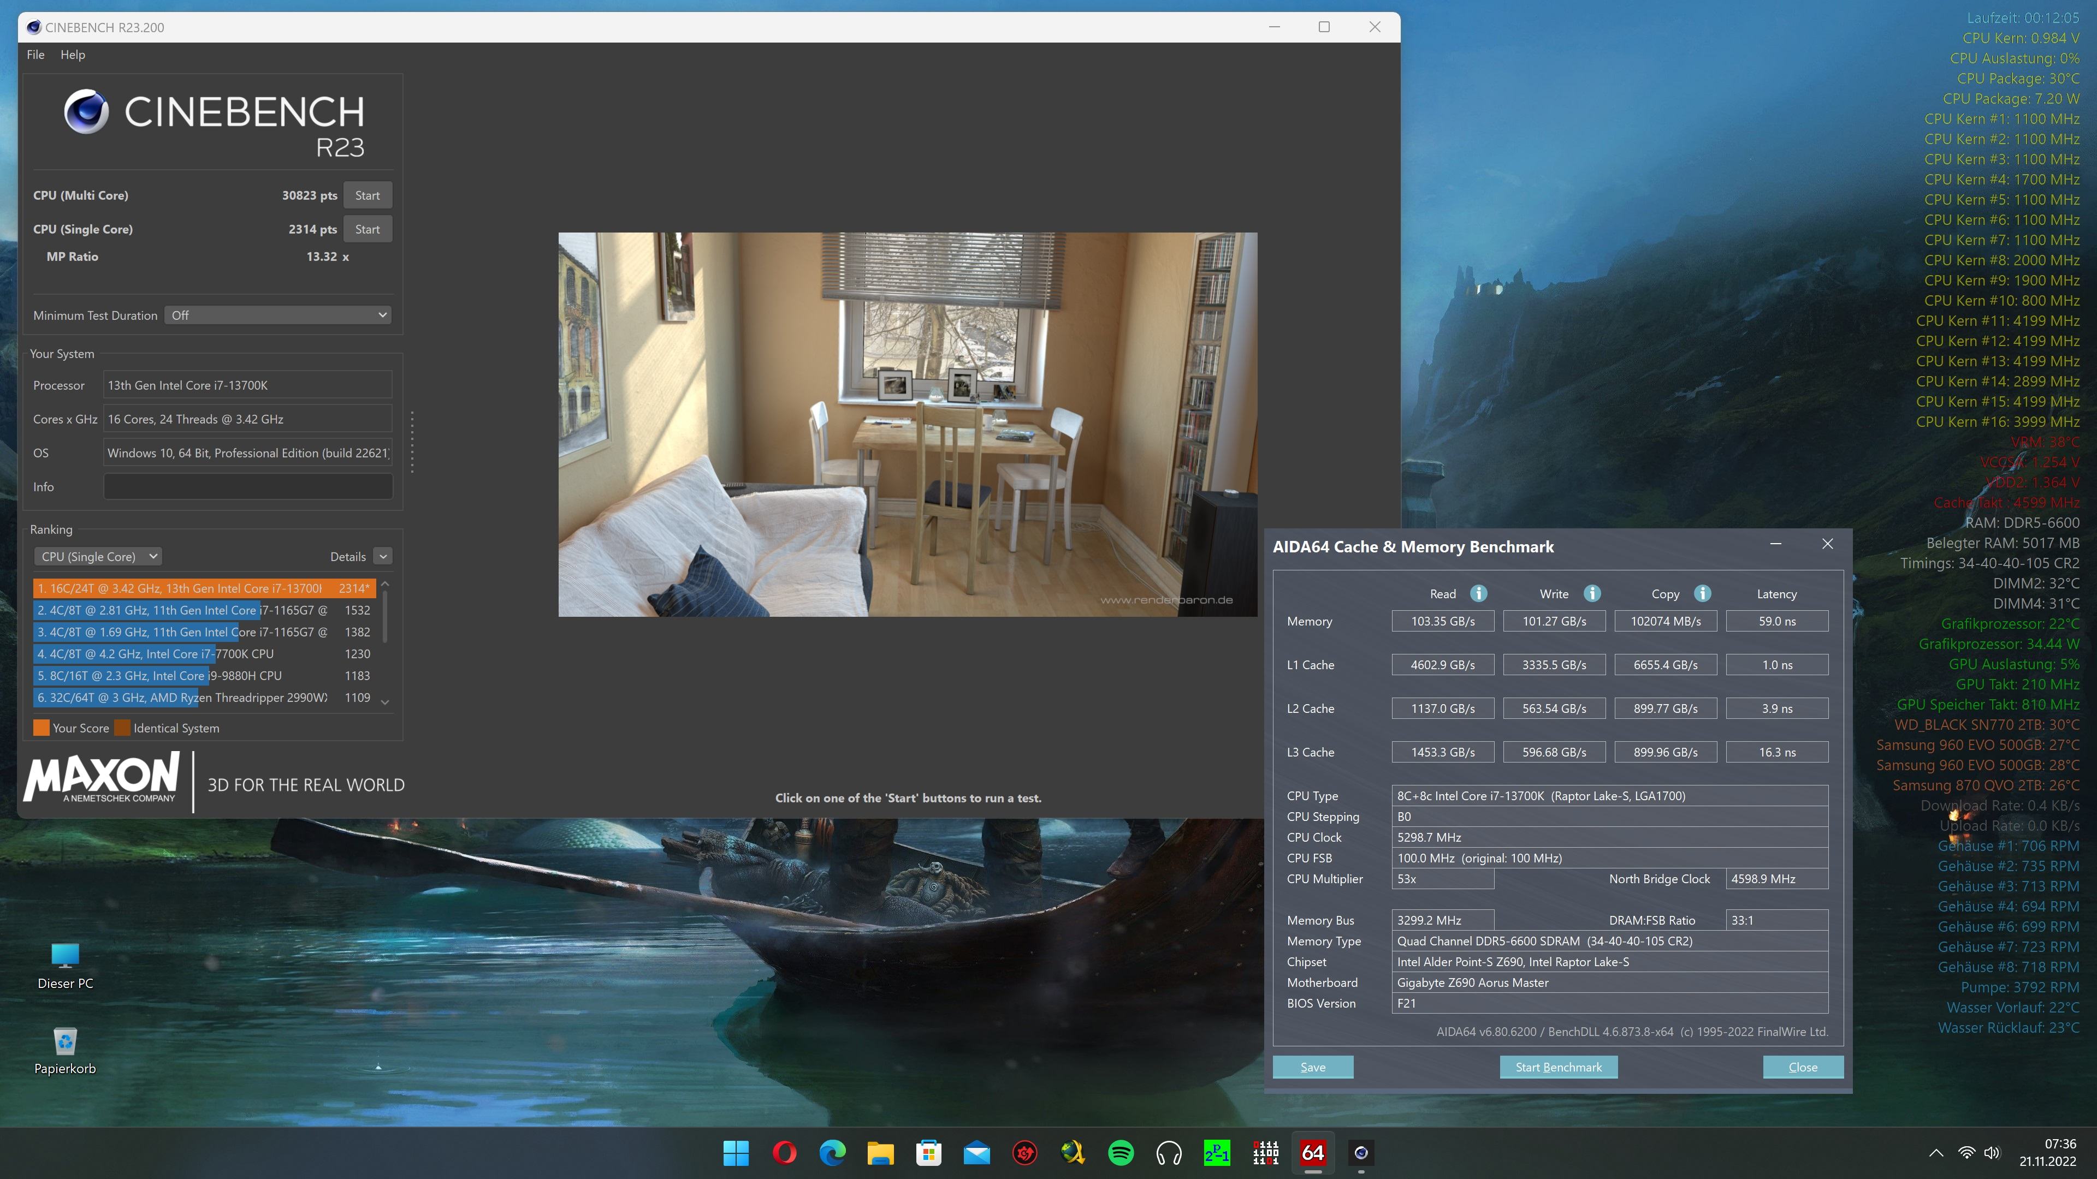Click Memory Read value 103.35 GB/s
This screenshot has width=2097, height=1179.
coord(1442,621)
